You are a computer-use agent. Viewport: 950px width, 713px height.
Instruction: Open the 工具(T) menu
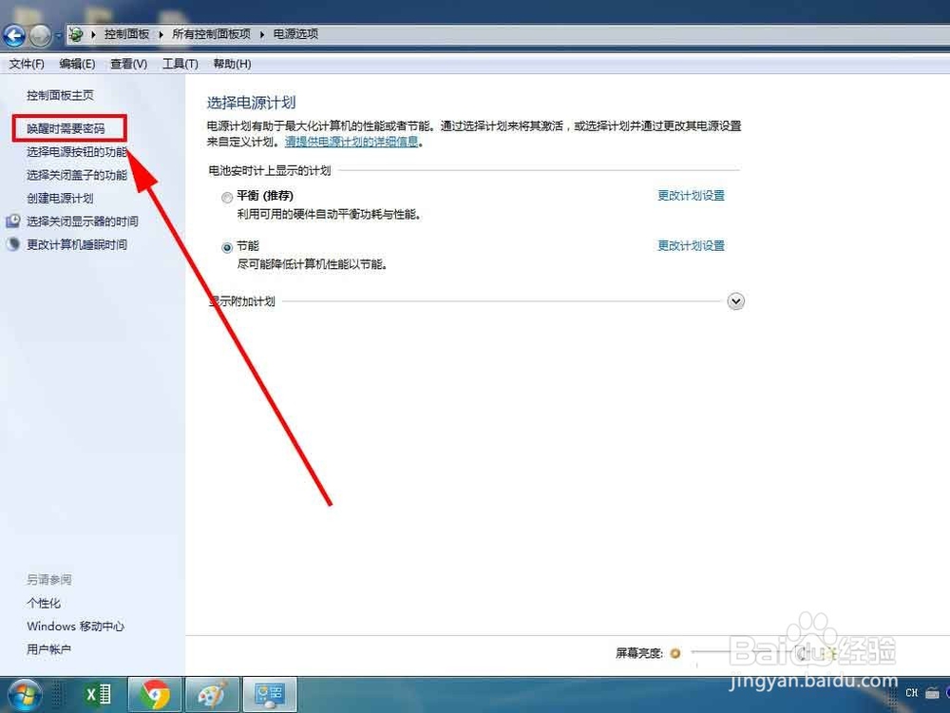click(180, 64)
